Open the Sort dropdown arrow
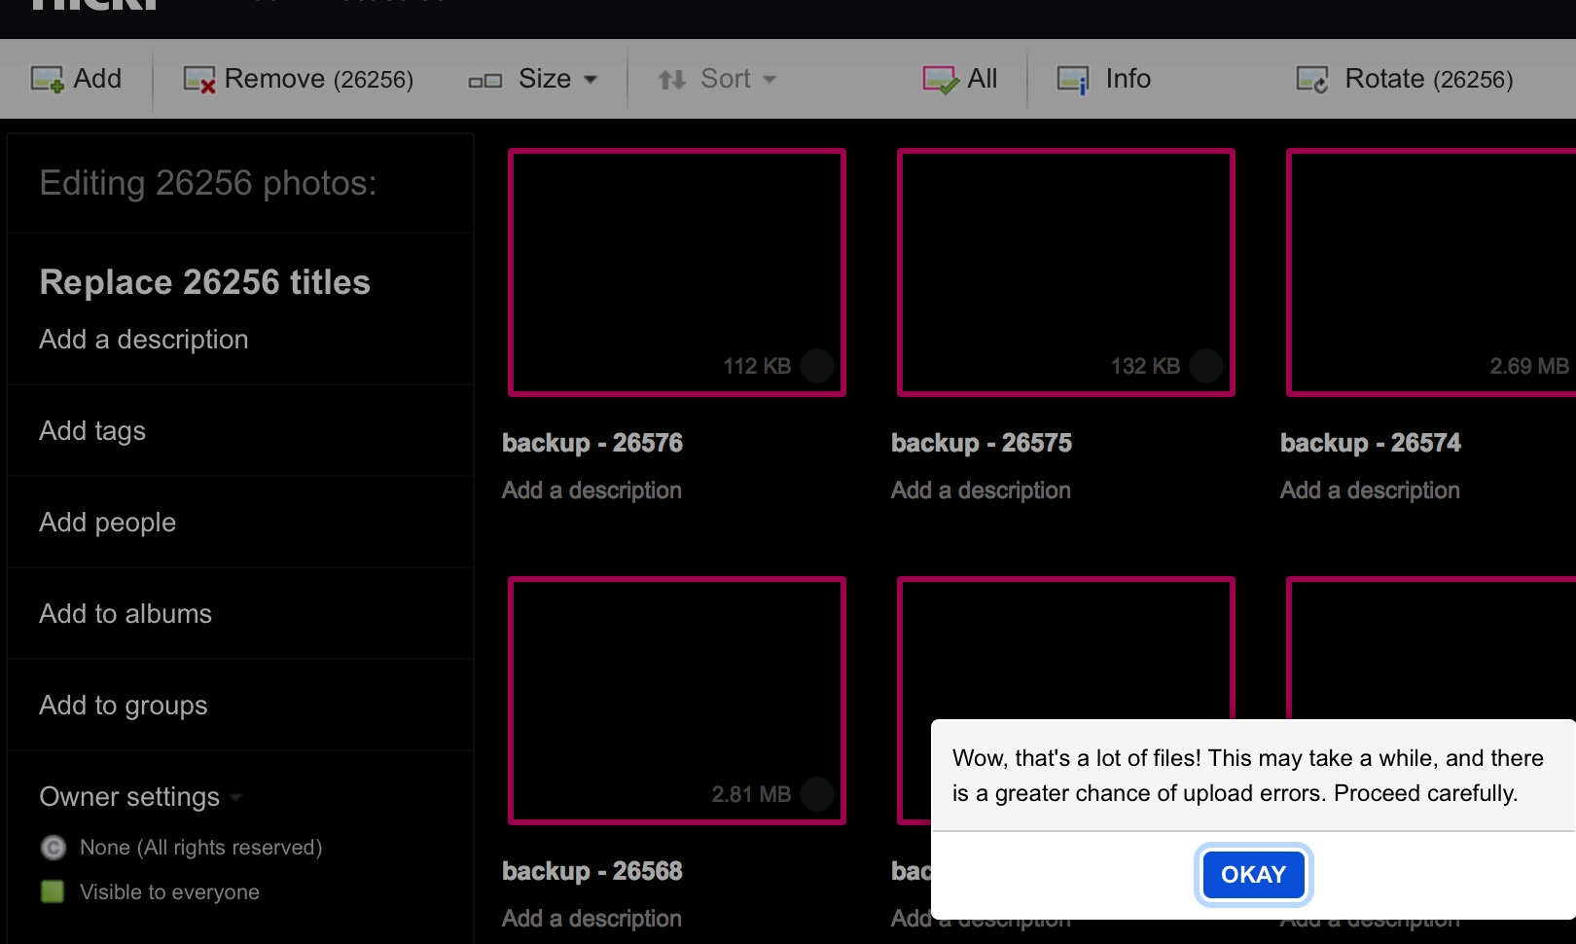The height and width of the screenshot is (944, 1576). (770, 80)
